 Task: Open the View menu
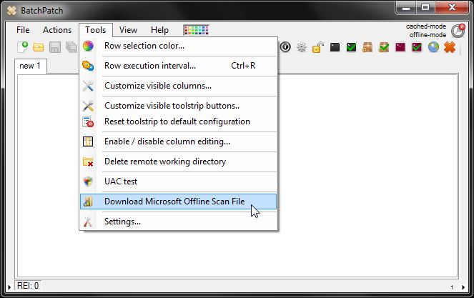click(x=128, y=30)
